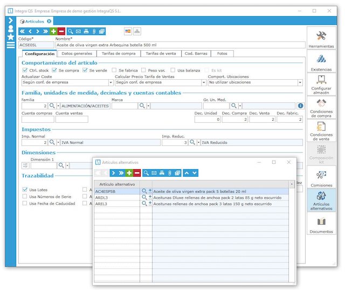Enable Usa Fecha de Caducidad checkbox
345x292 pixels.
(25, 203)
